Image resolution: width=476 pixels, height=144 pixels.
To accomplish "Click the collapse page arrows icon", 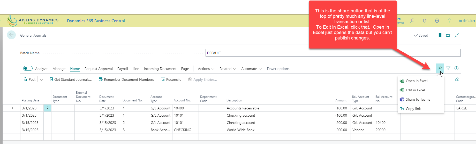I will 457,35.
